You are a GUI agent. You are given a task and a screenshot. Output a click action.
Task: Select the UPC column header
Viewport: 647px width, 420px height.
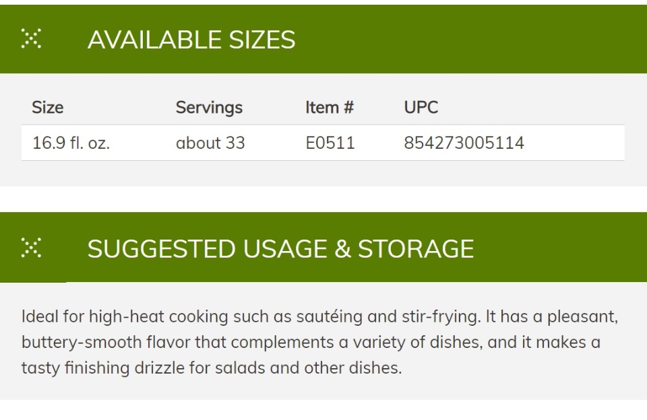421,108
